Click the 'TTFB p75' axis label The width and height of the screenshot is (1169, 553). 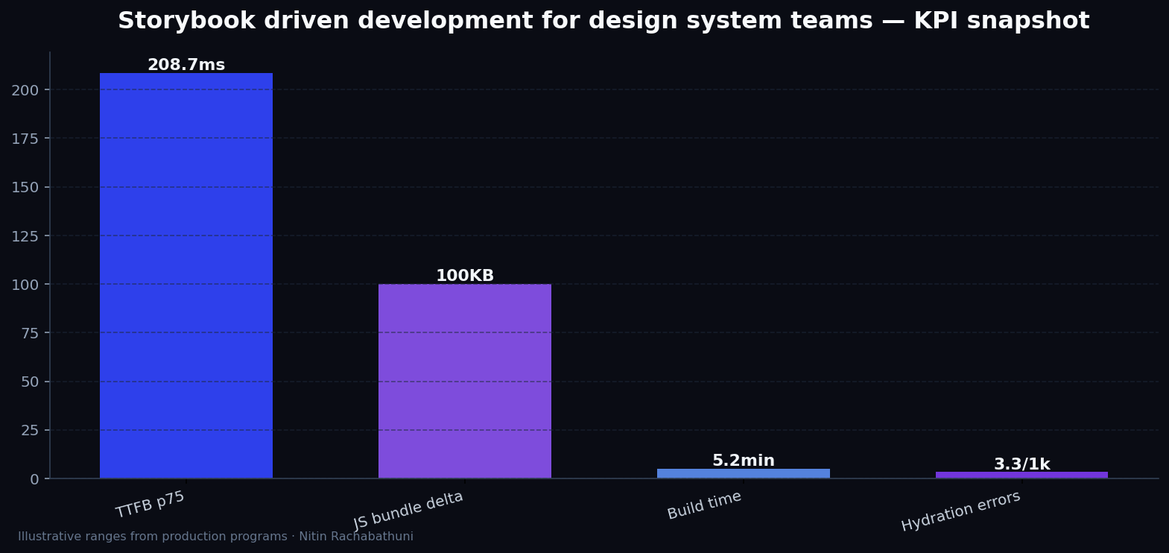[x=151, y=505]
